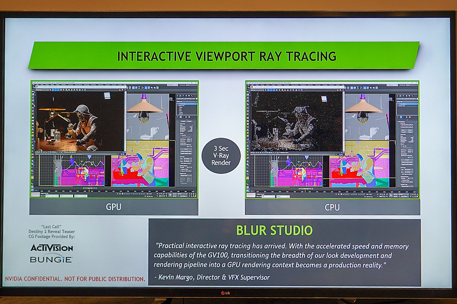This screenshot has height=304, width=457.
Task: Click object color swatch in GPU command panel
Action: 197,99
